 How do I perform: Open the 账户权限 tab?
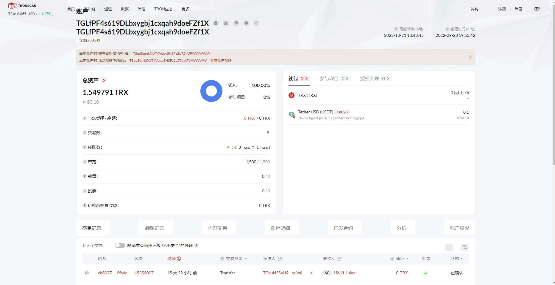coord(459,228)
